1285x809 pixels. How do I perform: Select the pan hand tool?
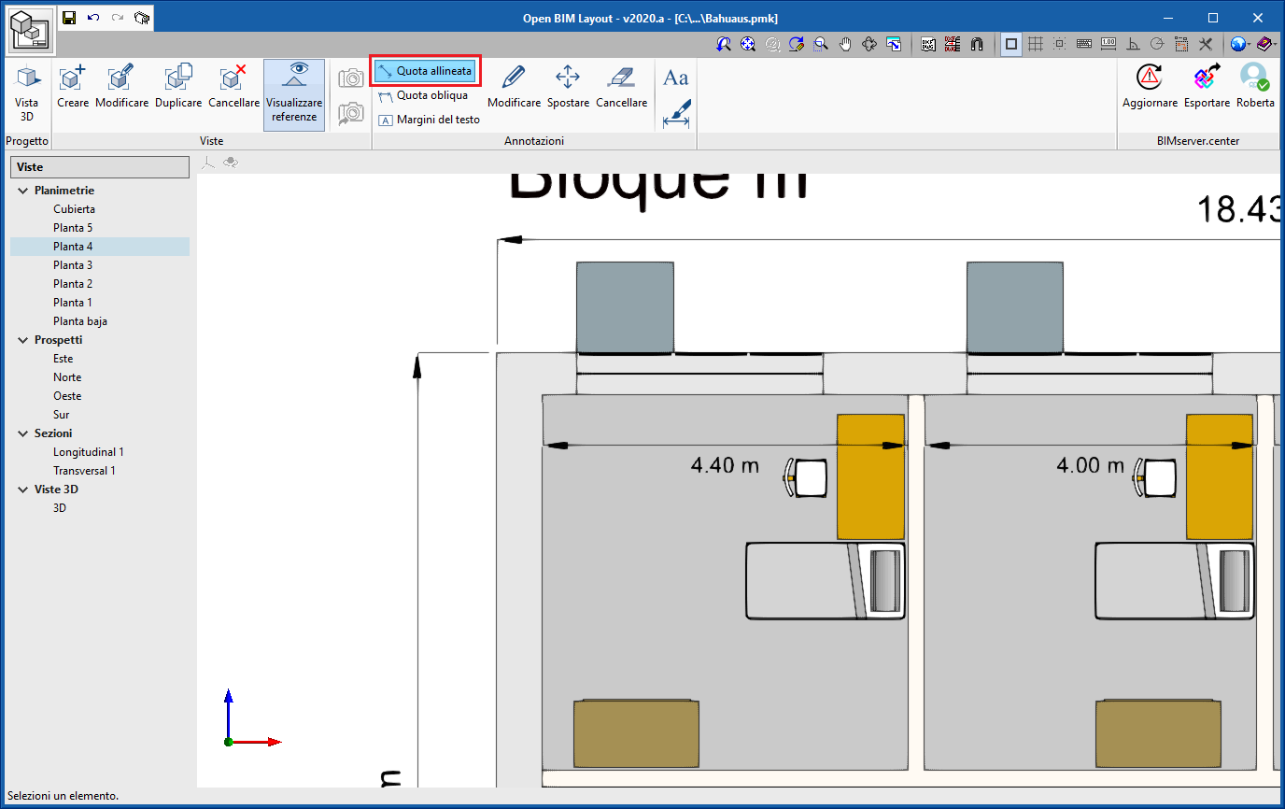(x=845, y=44)
